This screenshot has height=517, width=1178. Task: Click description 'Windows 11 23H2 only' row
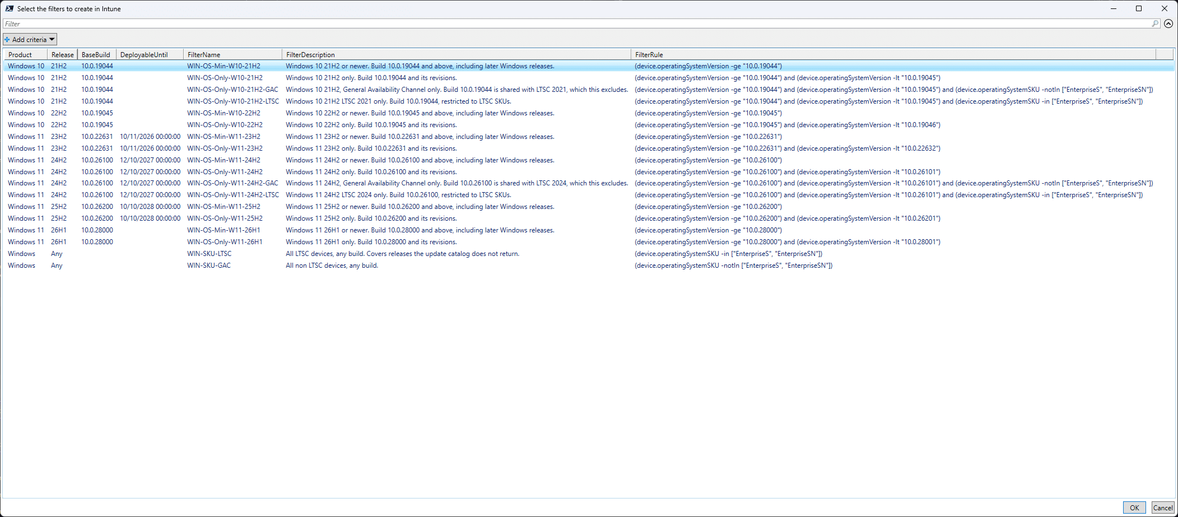(371, 148)
